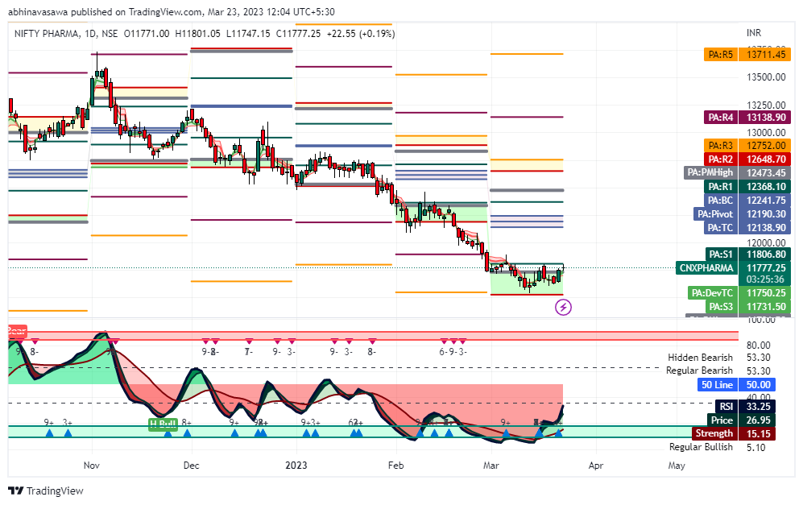Click the Nov label on time axis

(92, 466)
